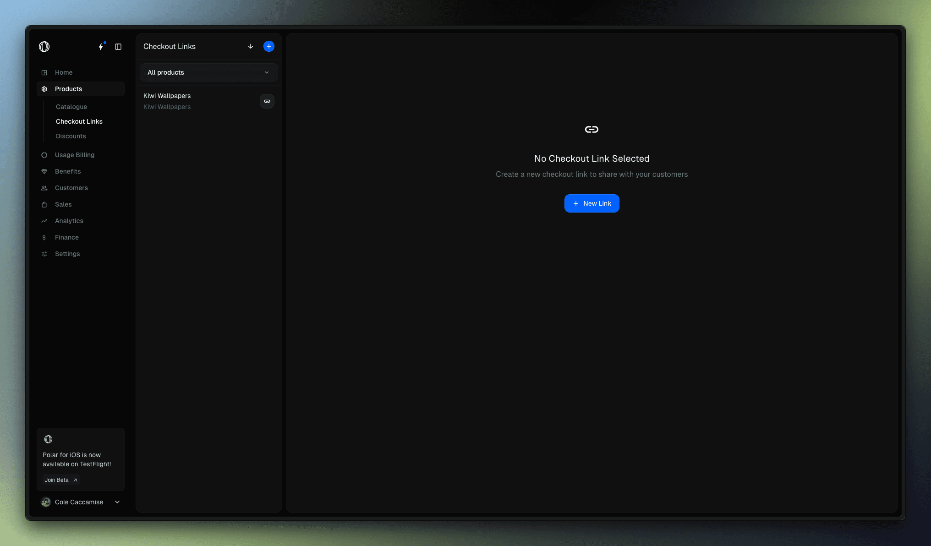The width and height of the screenshot is (931, 546).
Task: Click the Checkout Links panel title
Action: pos(170,46)
